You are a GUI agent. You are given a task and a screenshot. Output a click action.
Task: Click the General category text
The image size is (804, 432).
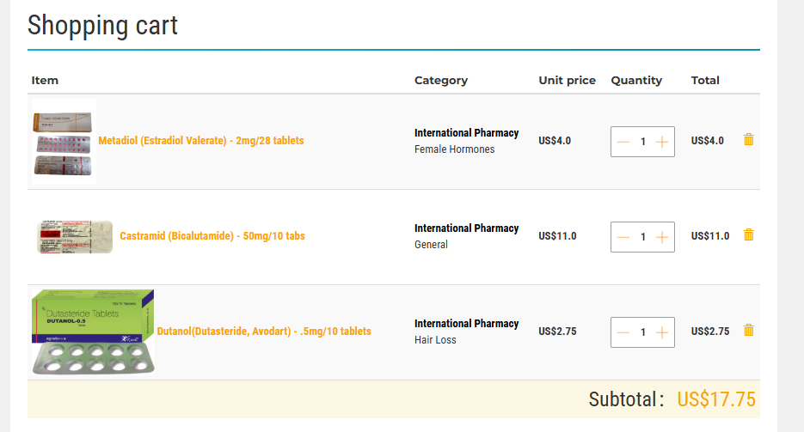pos(431,244)
